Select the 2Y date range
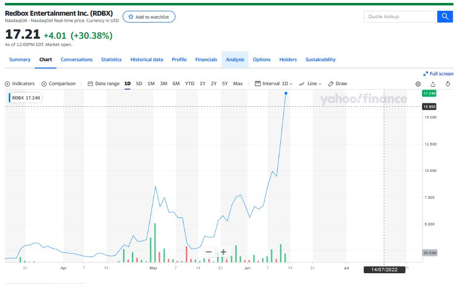Screen dimensions: 474x284 point(214,84)
